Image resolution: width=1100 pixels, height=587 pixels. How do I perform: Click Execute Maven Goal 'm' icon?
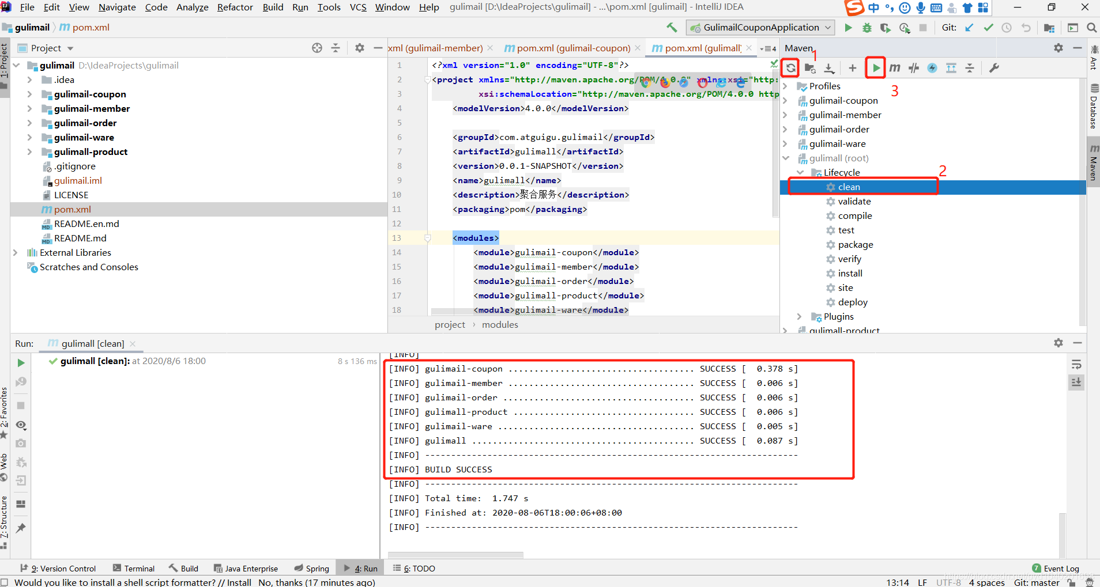coord(895,68)
